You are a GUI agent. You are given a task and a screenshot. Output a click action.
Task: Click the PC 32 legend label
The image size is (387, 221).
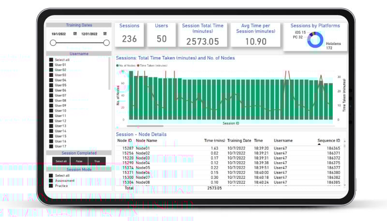point(298,37)
